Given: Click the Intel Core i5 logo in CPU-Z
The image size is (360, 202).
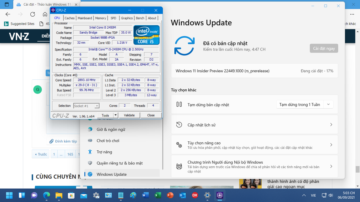Looking at the screenshot, I should pos(147,35).
